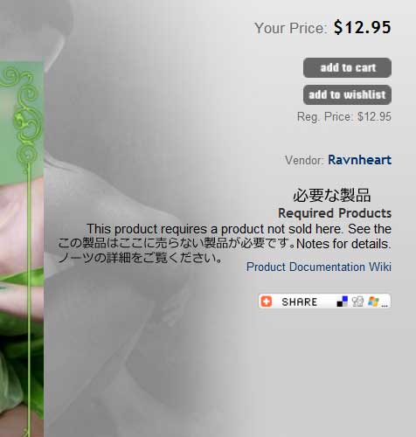Click the Japanese ノーツの詳細 notice line
The width and height of the screenshot is (416, 437).
pos(141,258)
